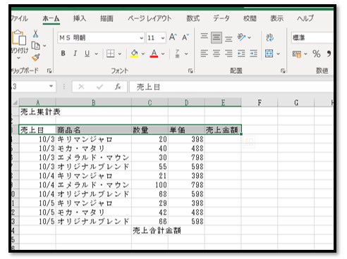Click the Wrap Text icon

pyautogui.click(x=269, y=37)
